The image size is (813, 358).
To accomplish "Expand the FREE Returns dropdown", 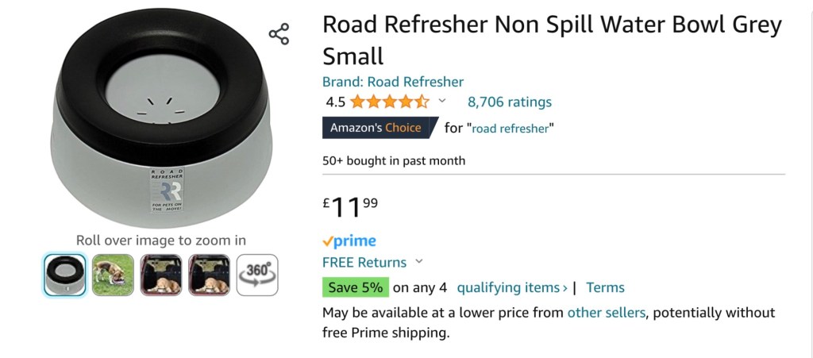I will pyautogui.click(x=419, y=262).
